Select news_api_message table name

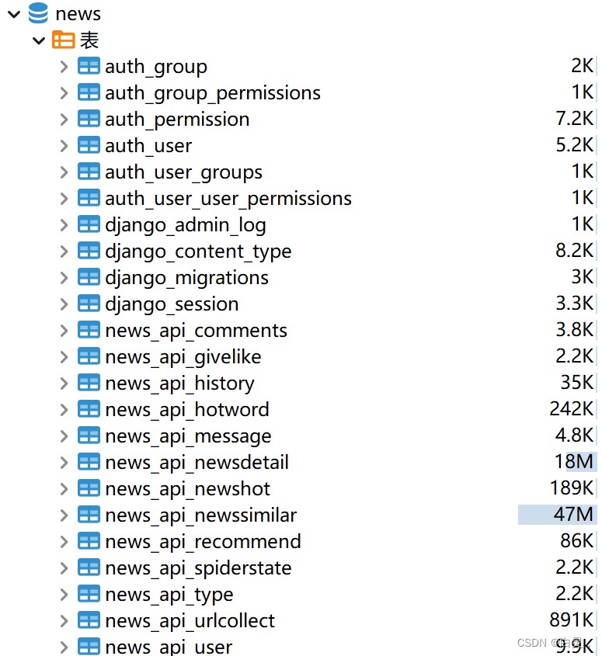188,436
